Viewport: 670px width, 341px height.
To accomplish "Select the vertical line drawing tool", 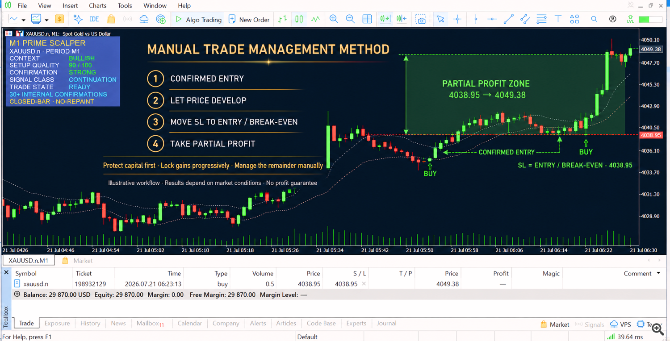I will point(476,19).
